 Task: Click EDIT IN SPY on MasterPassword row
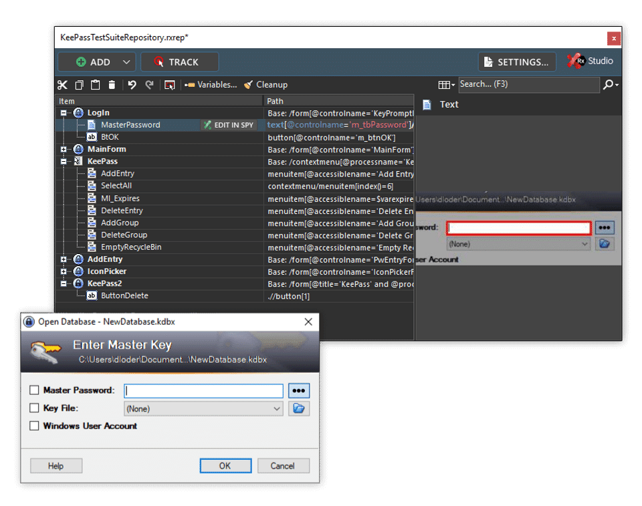coord(229,125)
